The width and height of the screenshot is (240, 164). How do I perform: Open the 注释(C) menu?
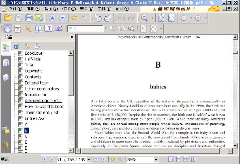click(x=69, y=9)
